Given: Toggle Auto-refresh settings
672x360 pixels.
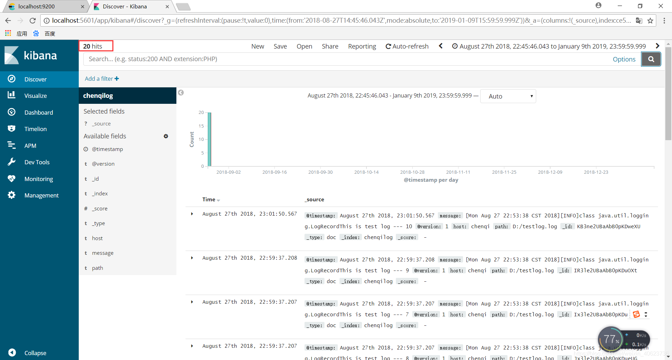Looking at the screenshot, I should pyautogui.click(x=407, y=46).
